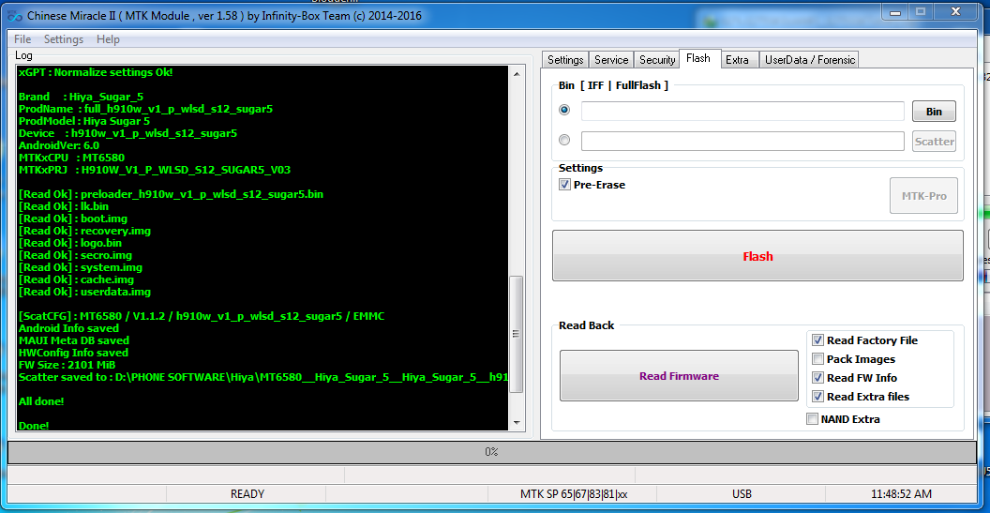This screenshot has height=513, width=990.
Task: Click the MTK SP 65|67|83|81|xx status
Action: click(574, 494)
